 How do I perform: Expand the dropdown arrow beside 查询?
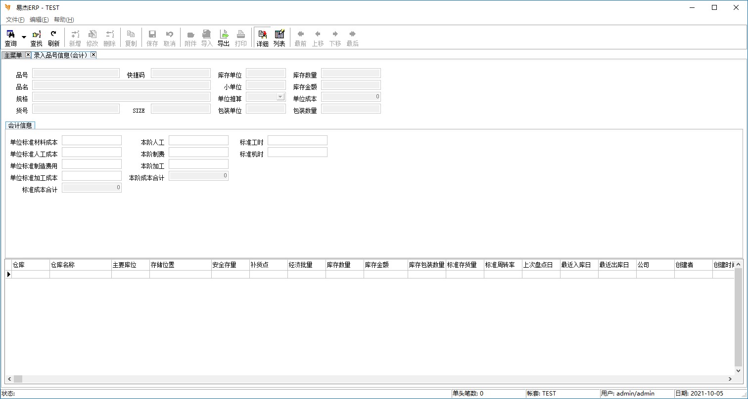tap(24, 38)
